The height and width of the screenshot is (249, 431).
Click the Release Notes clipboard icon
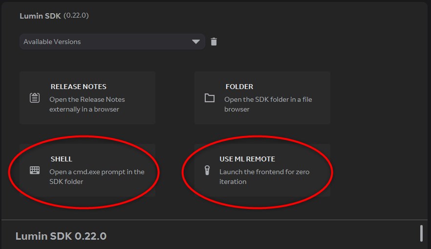coord(35,98)
